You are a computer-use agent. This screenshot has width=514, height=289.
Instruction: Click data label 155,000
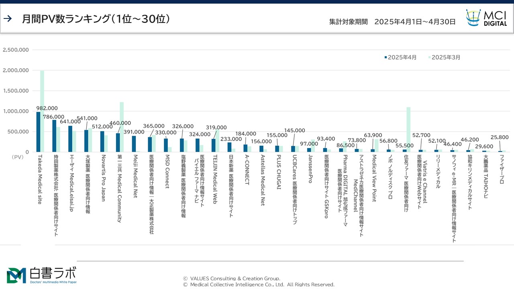click(277, 135)
